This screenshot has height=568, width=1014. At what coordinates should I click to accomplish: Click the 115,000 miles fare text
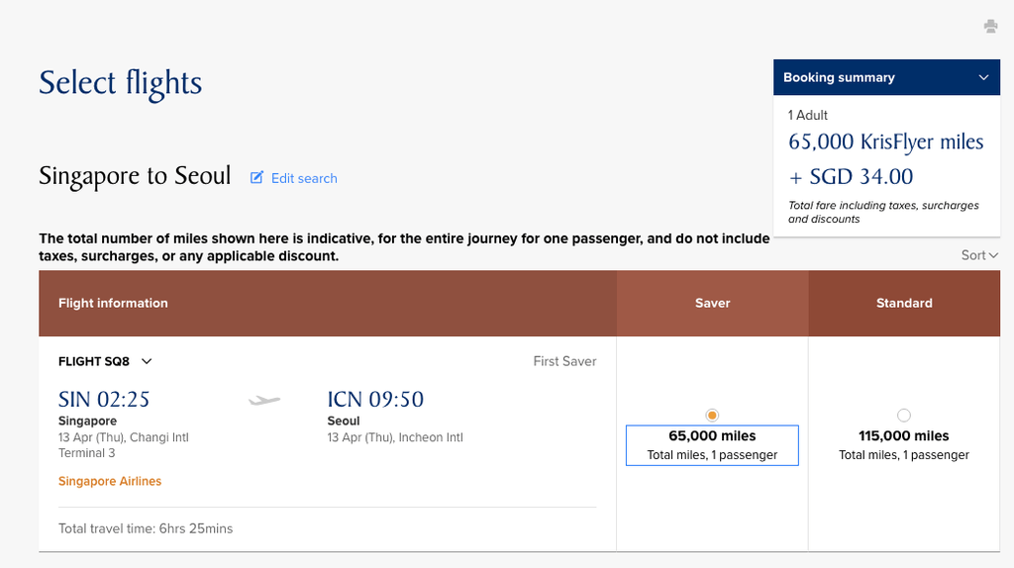[904, 435]
